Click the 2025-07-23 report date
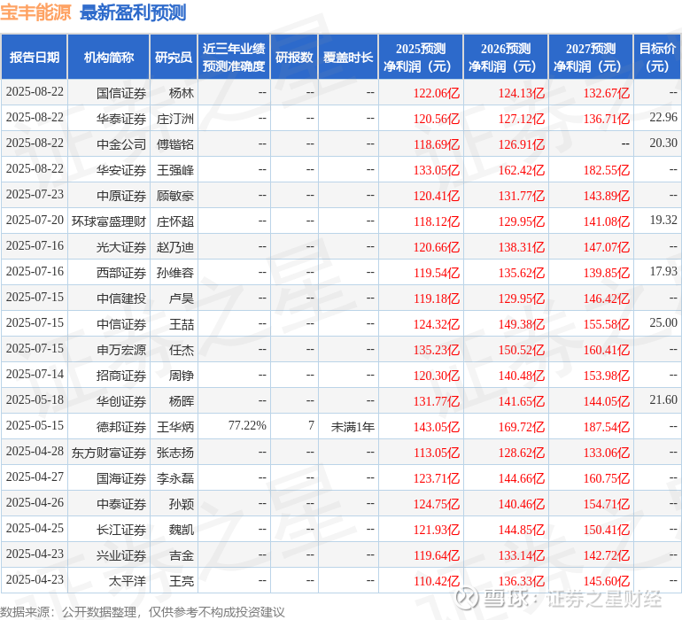Screen dimensions: 682x620 [x=35, y=194]
